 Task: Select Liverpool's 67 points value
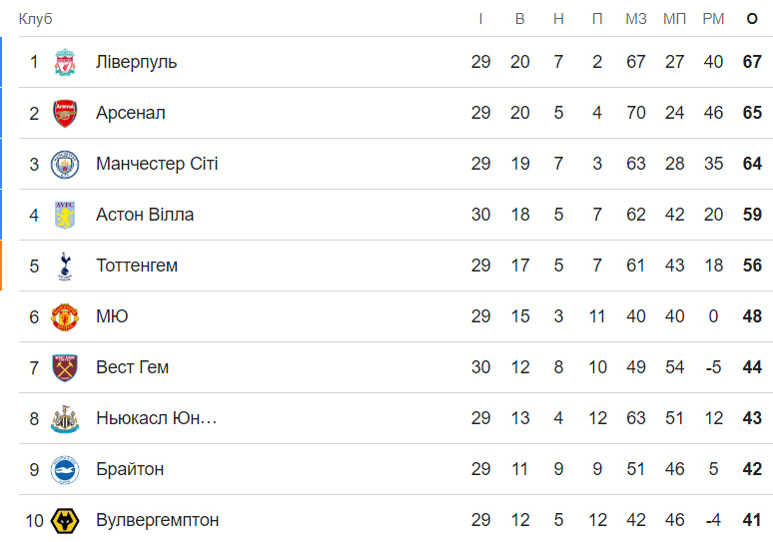tap(752, 62)
